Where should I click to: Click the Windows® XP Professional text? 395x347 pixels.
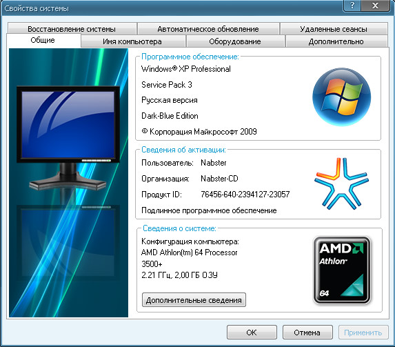[186, 69]
